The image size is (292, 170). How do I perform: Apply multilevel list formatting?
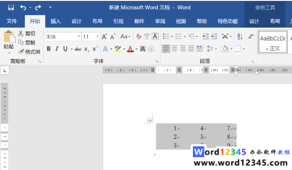pos(191,36)
